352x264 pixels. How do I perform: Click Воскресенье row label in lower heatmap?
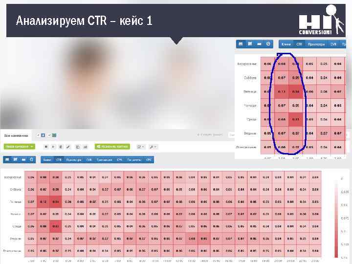pos(13,177)
